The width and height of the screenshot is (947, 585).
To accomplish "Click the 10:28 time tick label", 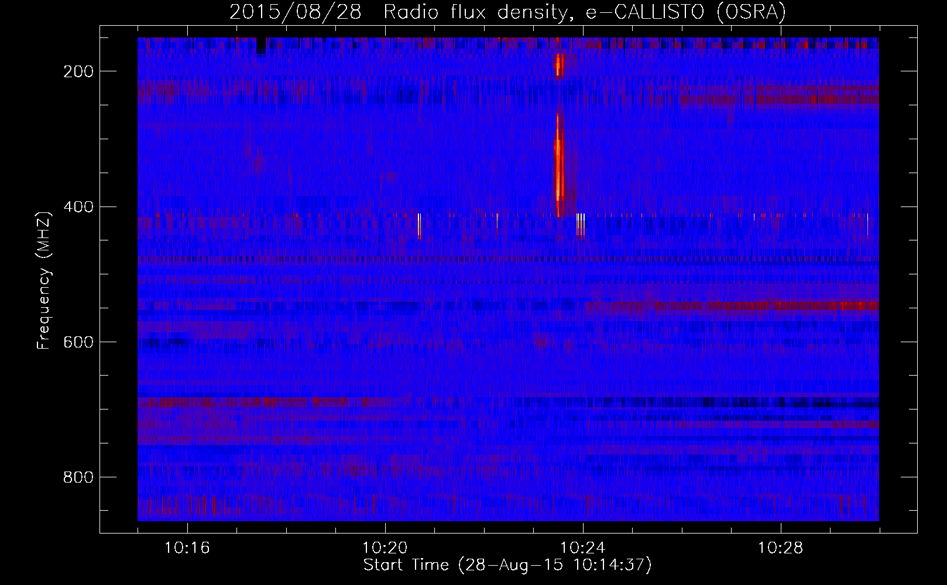I will pyautogui.click(x=780, y=548).
